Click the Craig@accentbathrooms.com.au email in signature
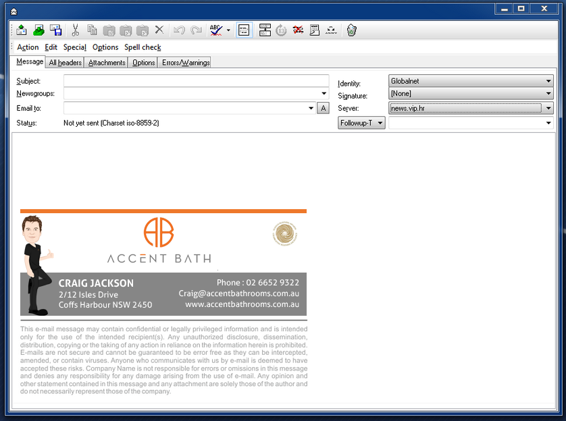The image size is (566, 421). pos(238,293)
